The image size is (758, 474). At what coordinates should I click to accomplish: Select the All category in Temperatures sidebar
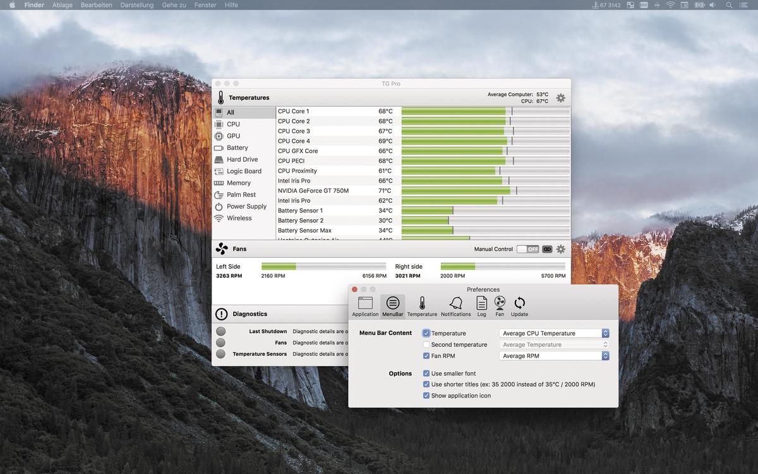244,112
